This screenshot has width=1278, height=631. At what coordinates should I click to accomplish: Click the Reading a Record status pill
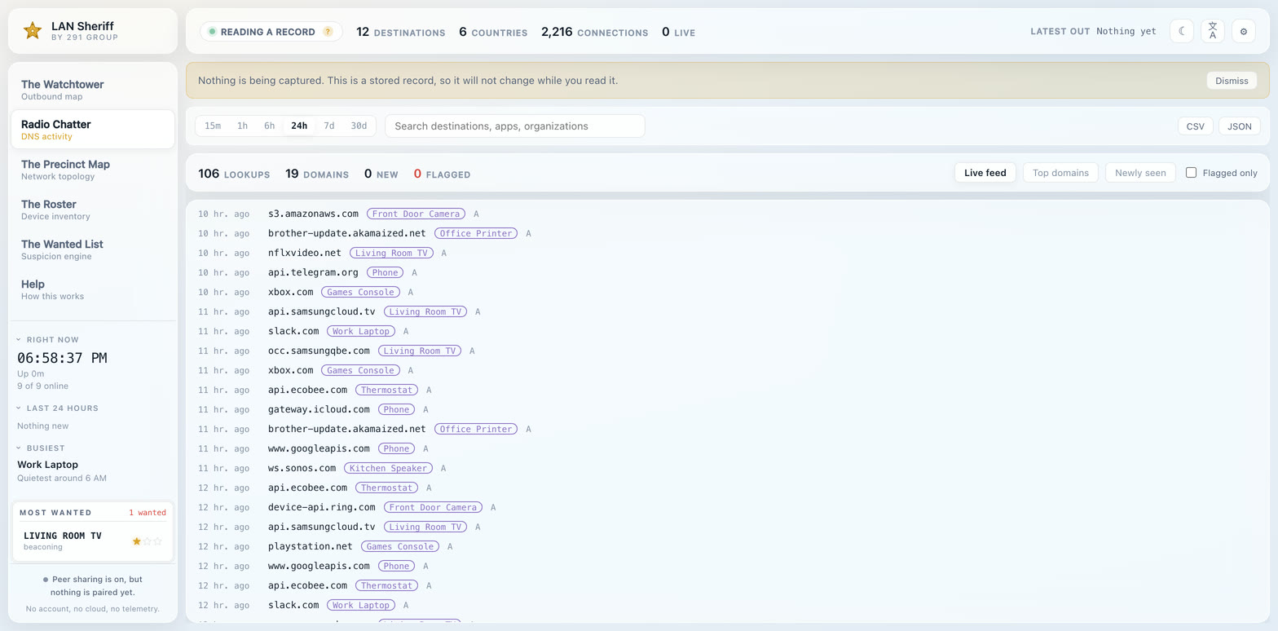pos(270,32)
